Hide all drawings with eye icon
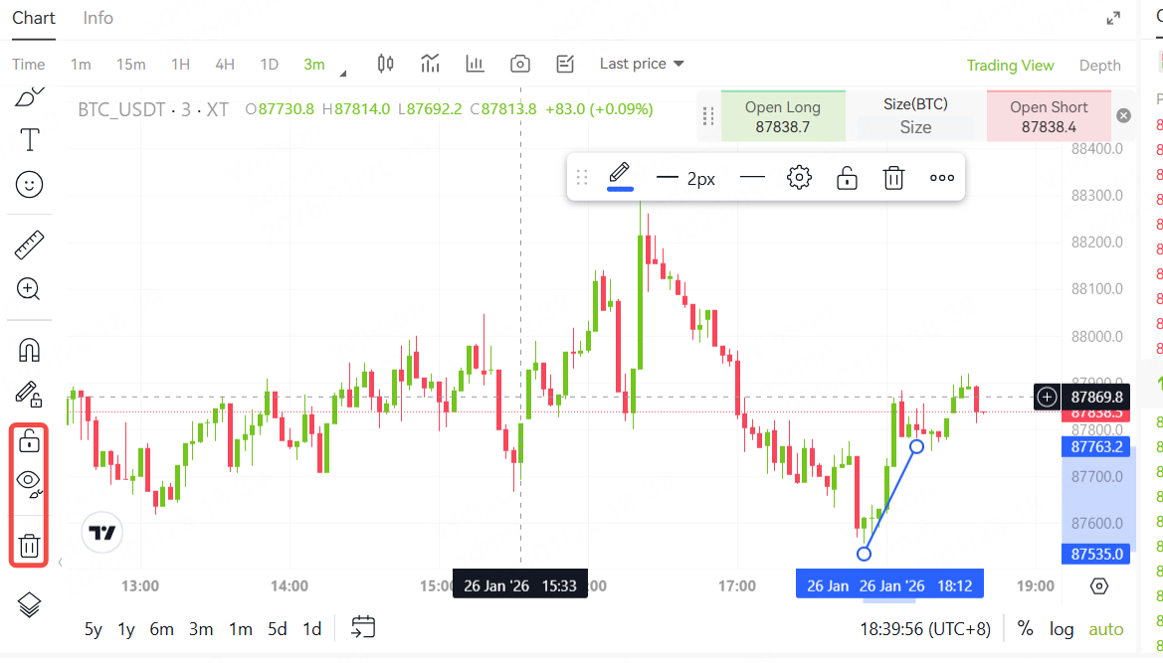 tap(30, 481)
